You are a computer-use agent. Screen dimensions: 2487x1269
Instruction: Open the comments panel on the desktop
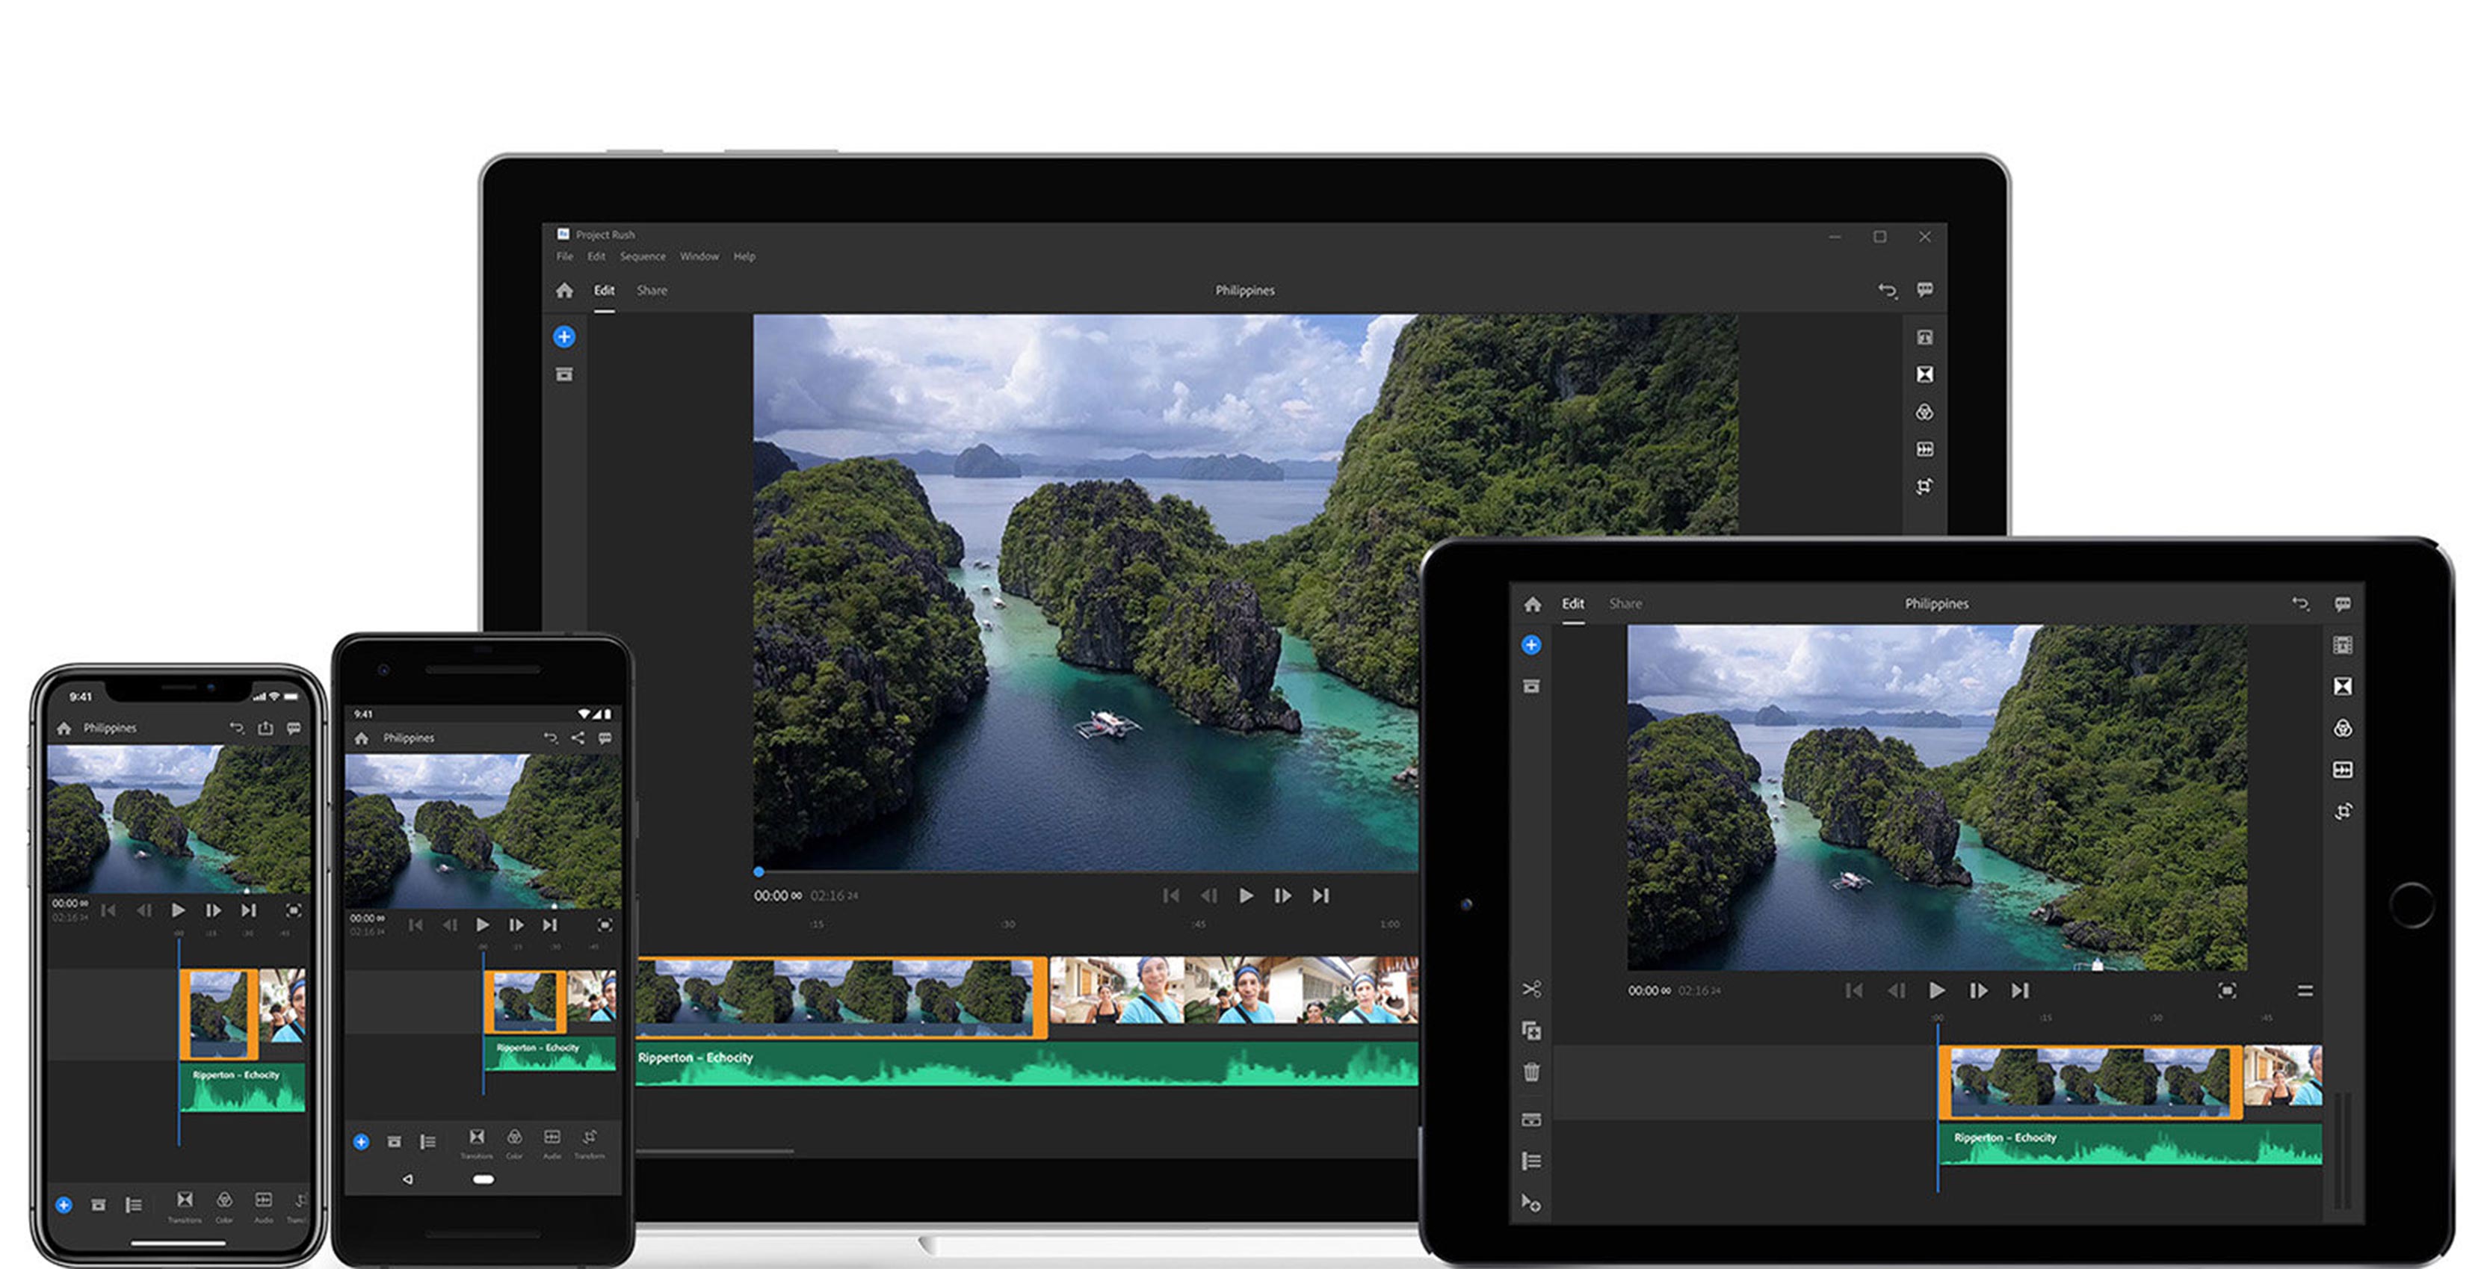1924,290
